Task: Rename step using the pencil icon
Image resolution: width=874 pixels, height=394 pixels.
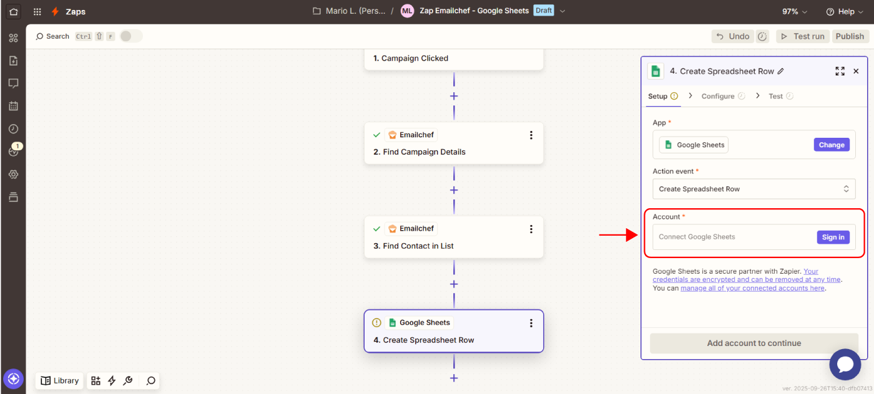Action: pyautogui.click(x=780, y=71)
